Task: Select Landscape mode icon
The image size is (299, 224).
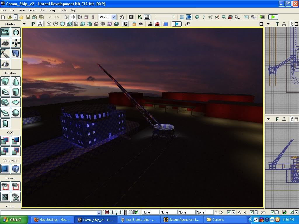Action: (5, 64)
